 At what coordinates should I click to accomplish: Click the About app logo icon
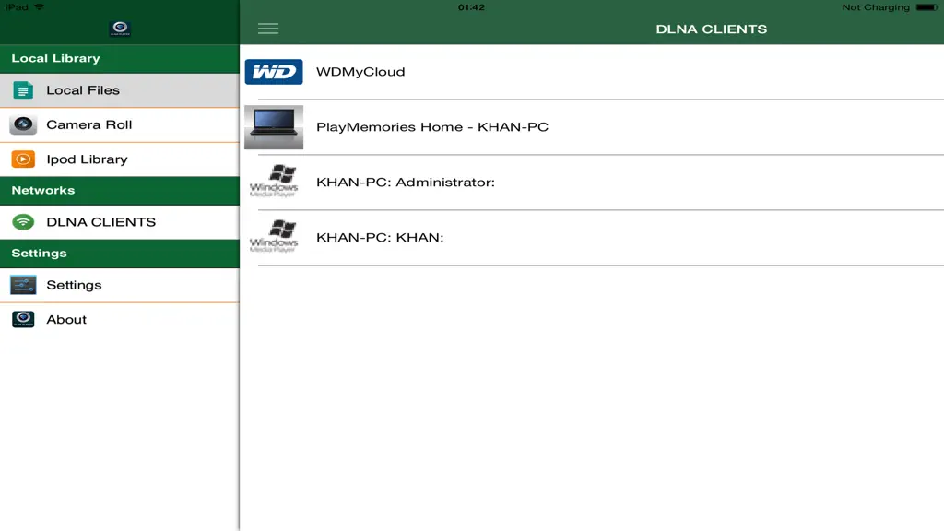pyautogui.click(x=23, y=319)
